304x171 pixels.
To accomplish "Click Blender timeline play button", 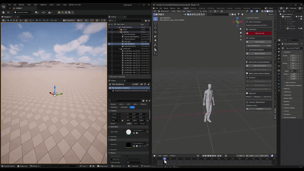I will (211, 156).
